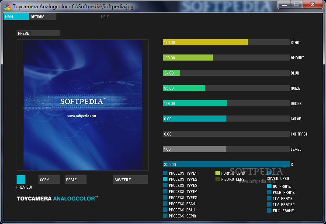This screenshot has width=326, height=224.
Task: Toggle the PREVIEW square button
Action: click(x=21, y=180)
